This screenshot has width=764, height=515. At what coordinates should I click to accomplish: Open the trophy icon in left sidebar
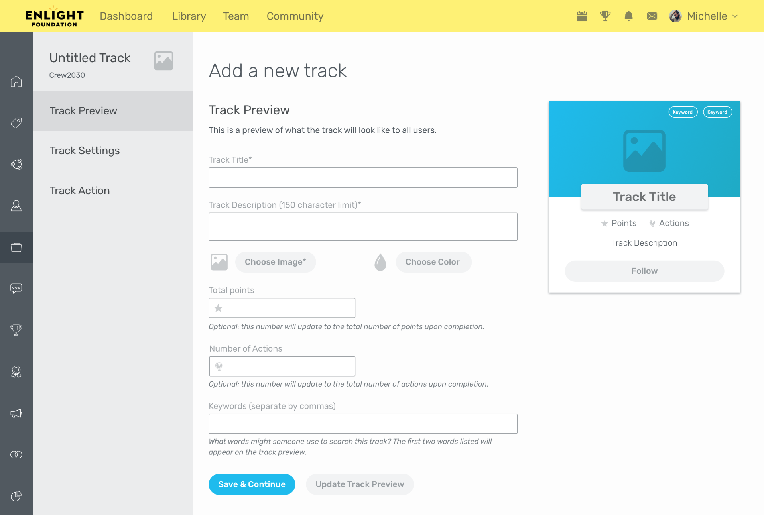(x=16, y=330)
